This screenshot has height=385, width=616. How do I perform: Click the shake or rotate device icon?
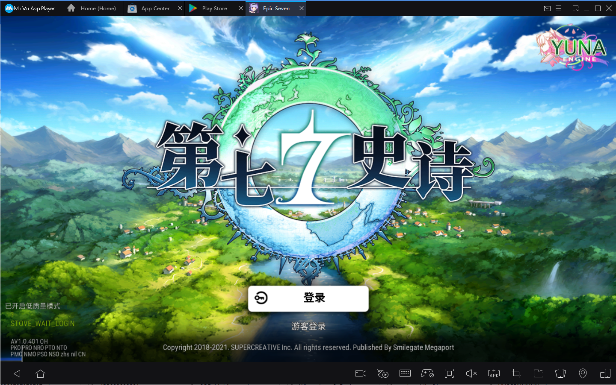[560, 373]
